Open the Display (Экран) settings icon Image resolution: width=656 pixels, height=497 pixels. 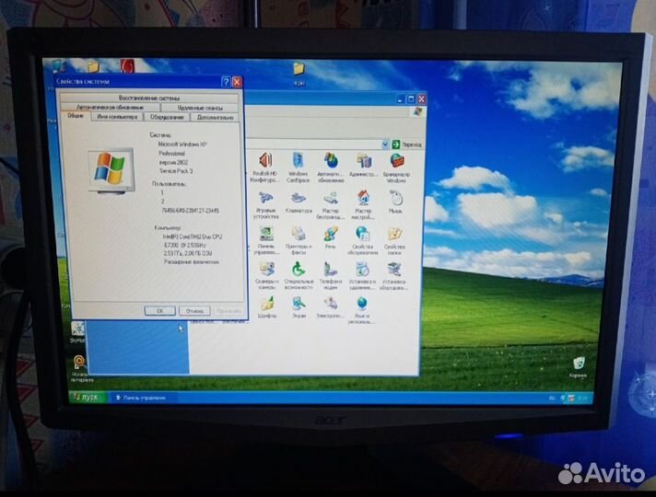(x=299, y=305)
